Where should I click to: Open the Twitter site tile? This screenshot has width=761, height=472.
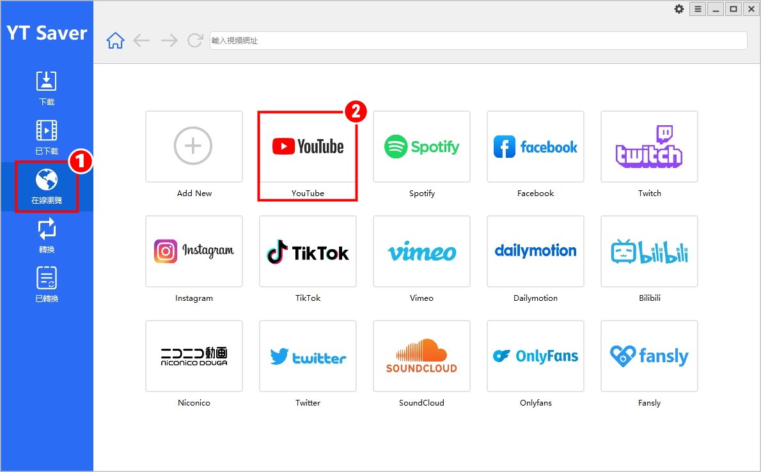pos(308,356)
